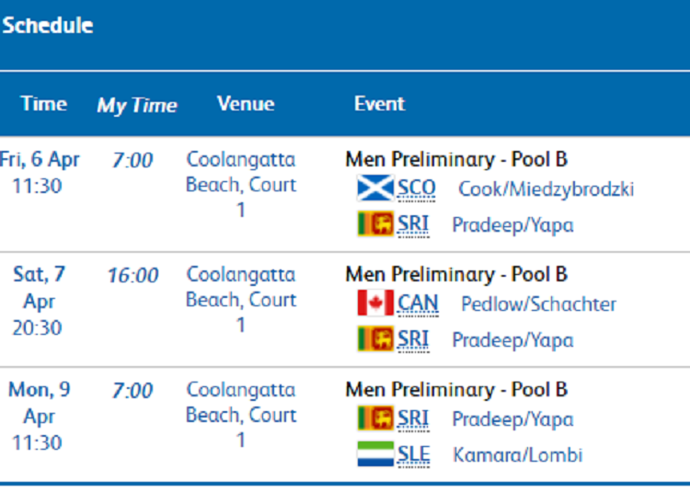Click the Time column header
Screen dimensions: 690x492
(44, 104)
